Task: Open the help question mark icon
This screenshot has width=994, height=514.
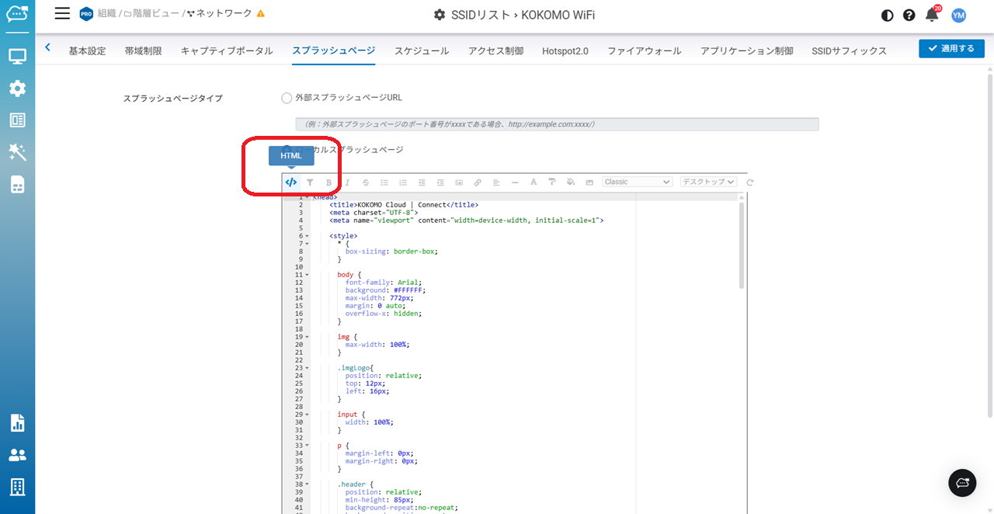Action: click(x=909, y=15)
